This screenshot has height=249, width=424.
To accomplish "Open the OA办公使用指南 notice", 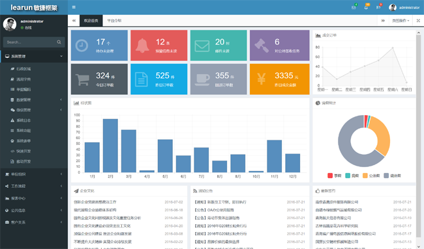I will [x=214, y=210].
